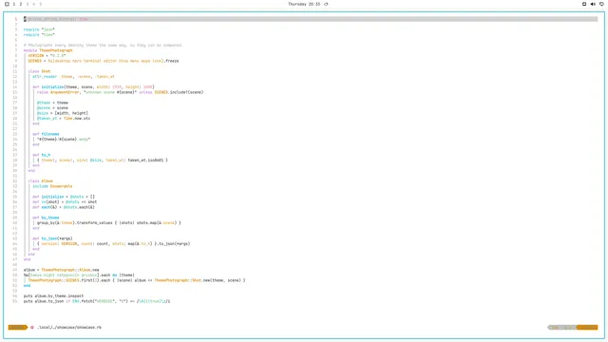Click line number 55 in the gutter
This screenshot has height=342, width=608.
[15, 301]
